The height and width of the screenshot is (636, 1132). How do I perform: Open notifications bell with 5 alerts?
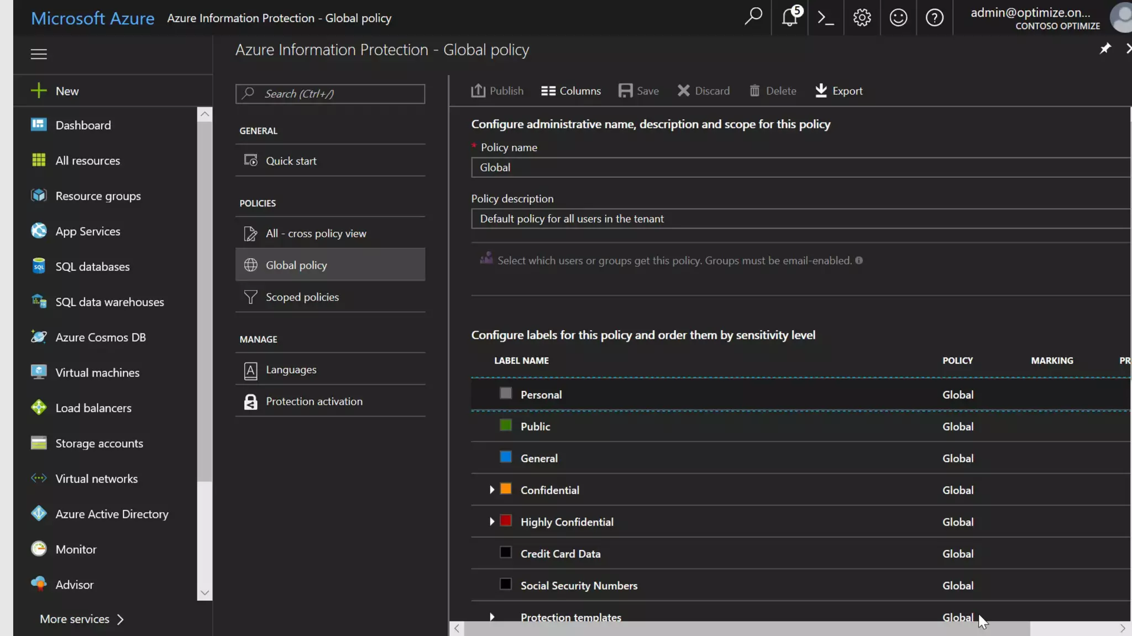[x=790, y=17]
